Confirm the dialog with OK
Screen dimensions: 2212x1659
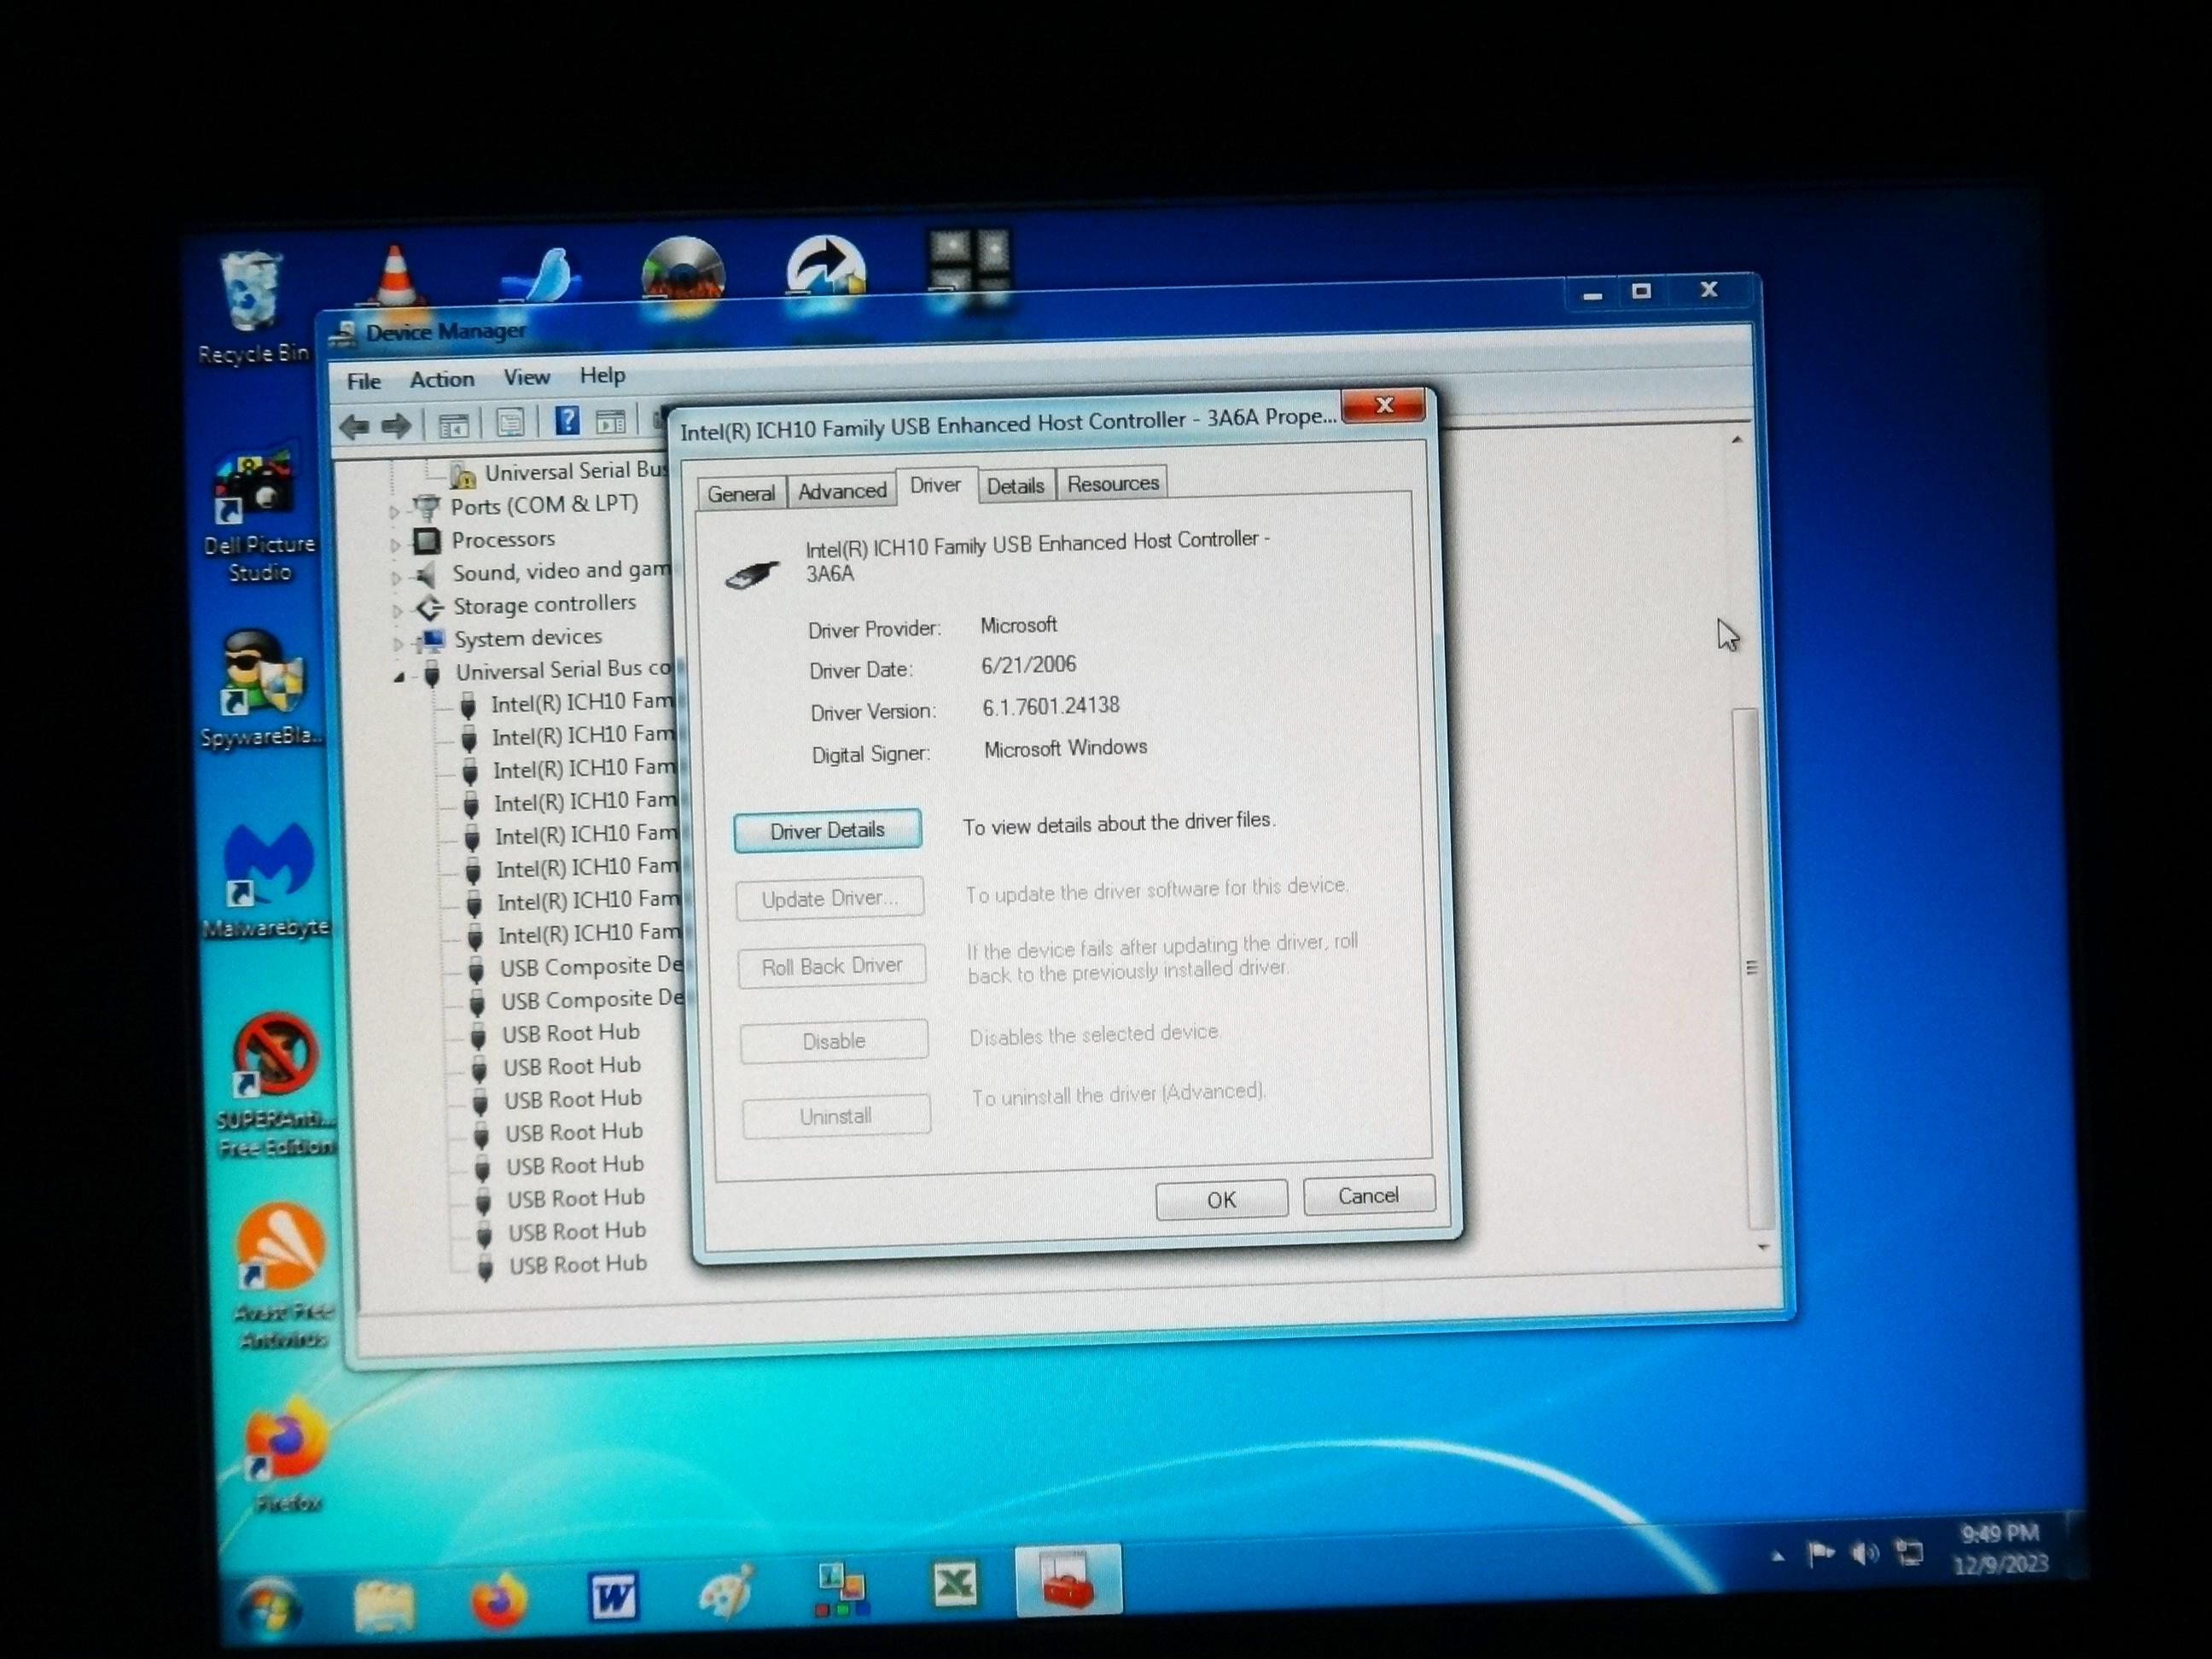pyautogui.click(x=1221, y=1199)
